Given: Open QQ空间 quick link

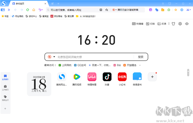Looking at the screenshot, I should pos(80,65).
